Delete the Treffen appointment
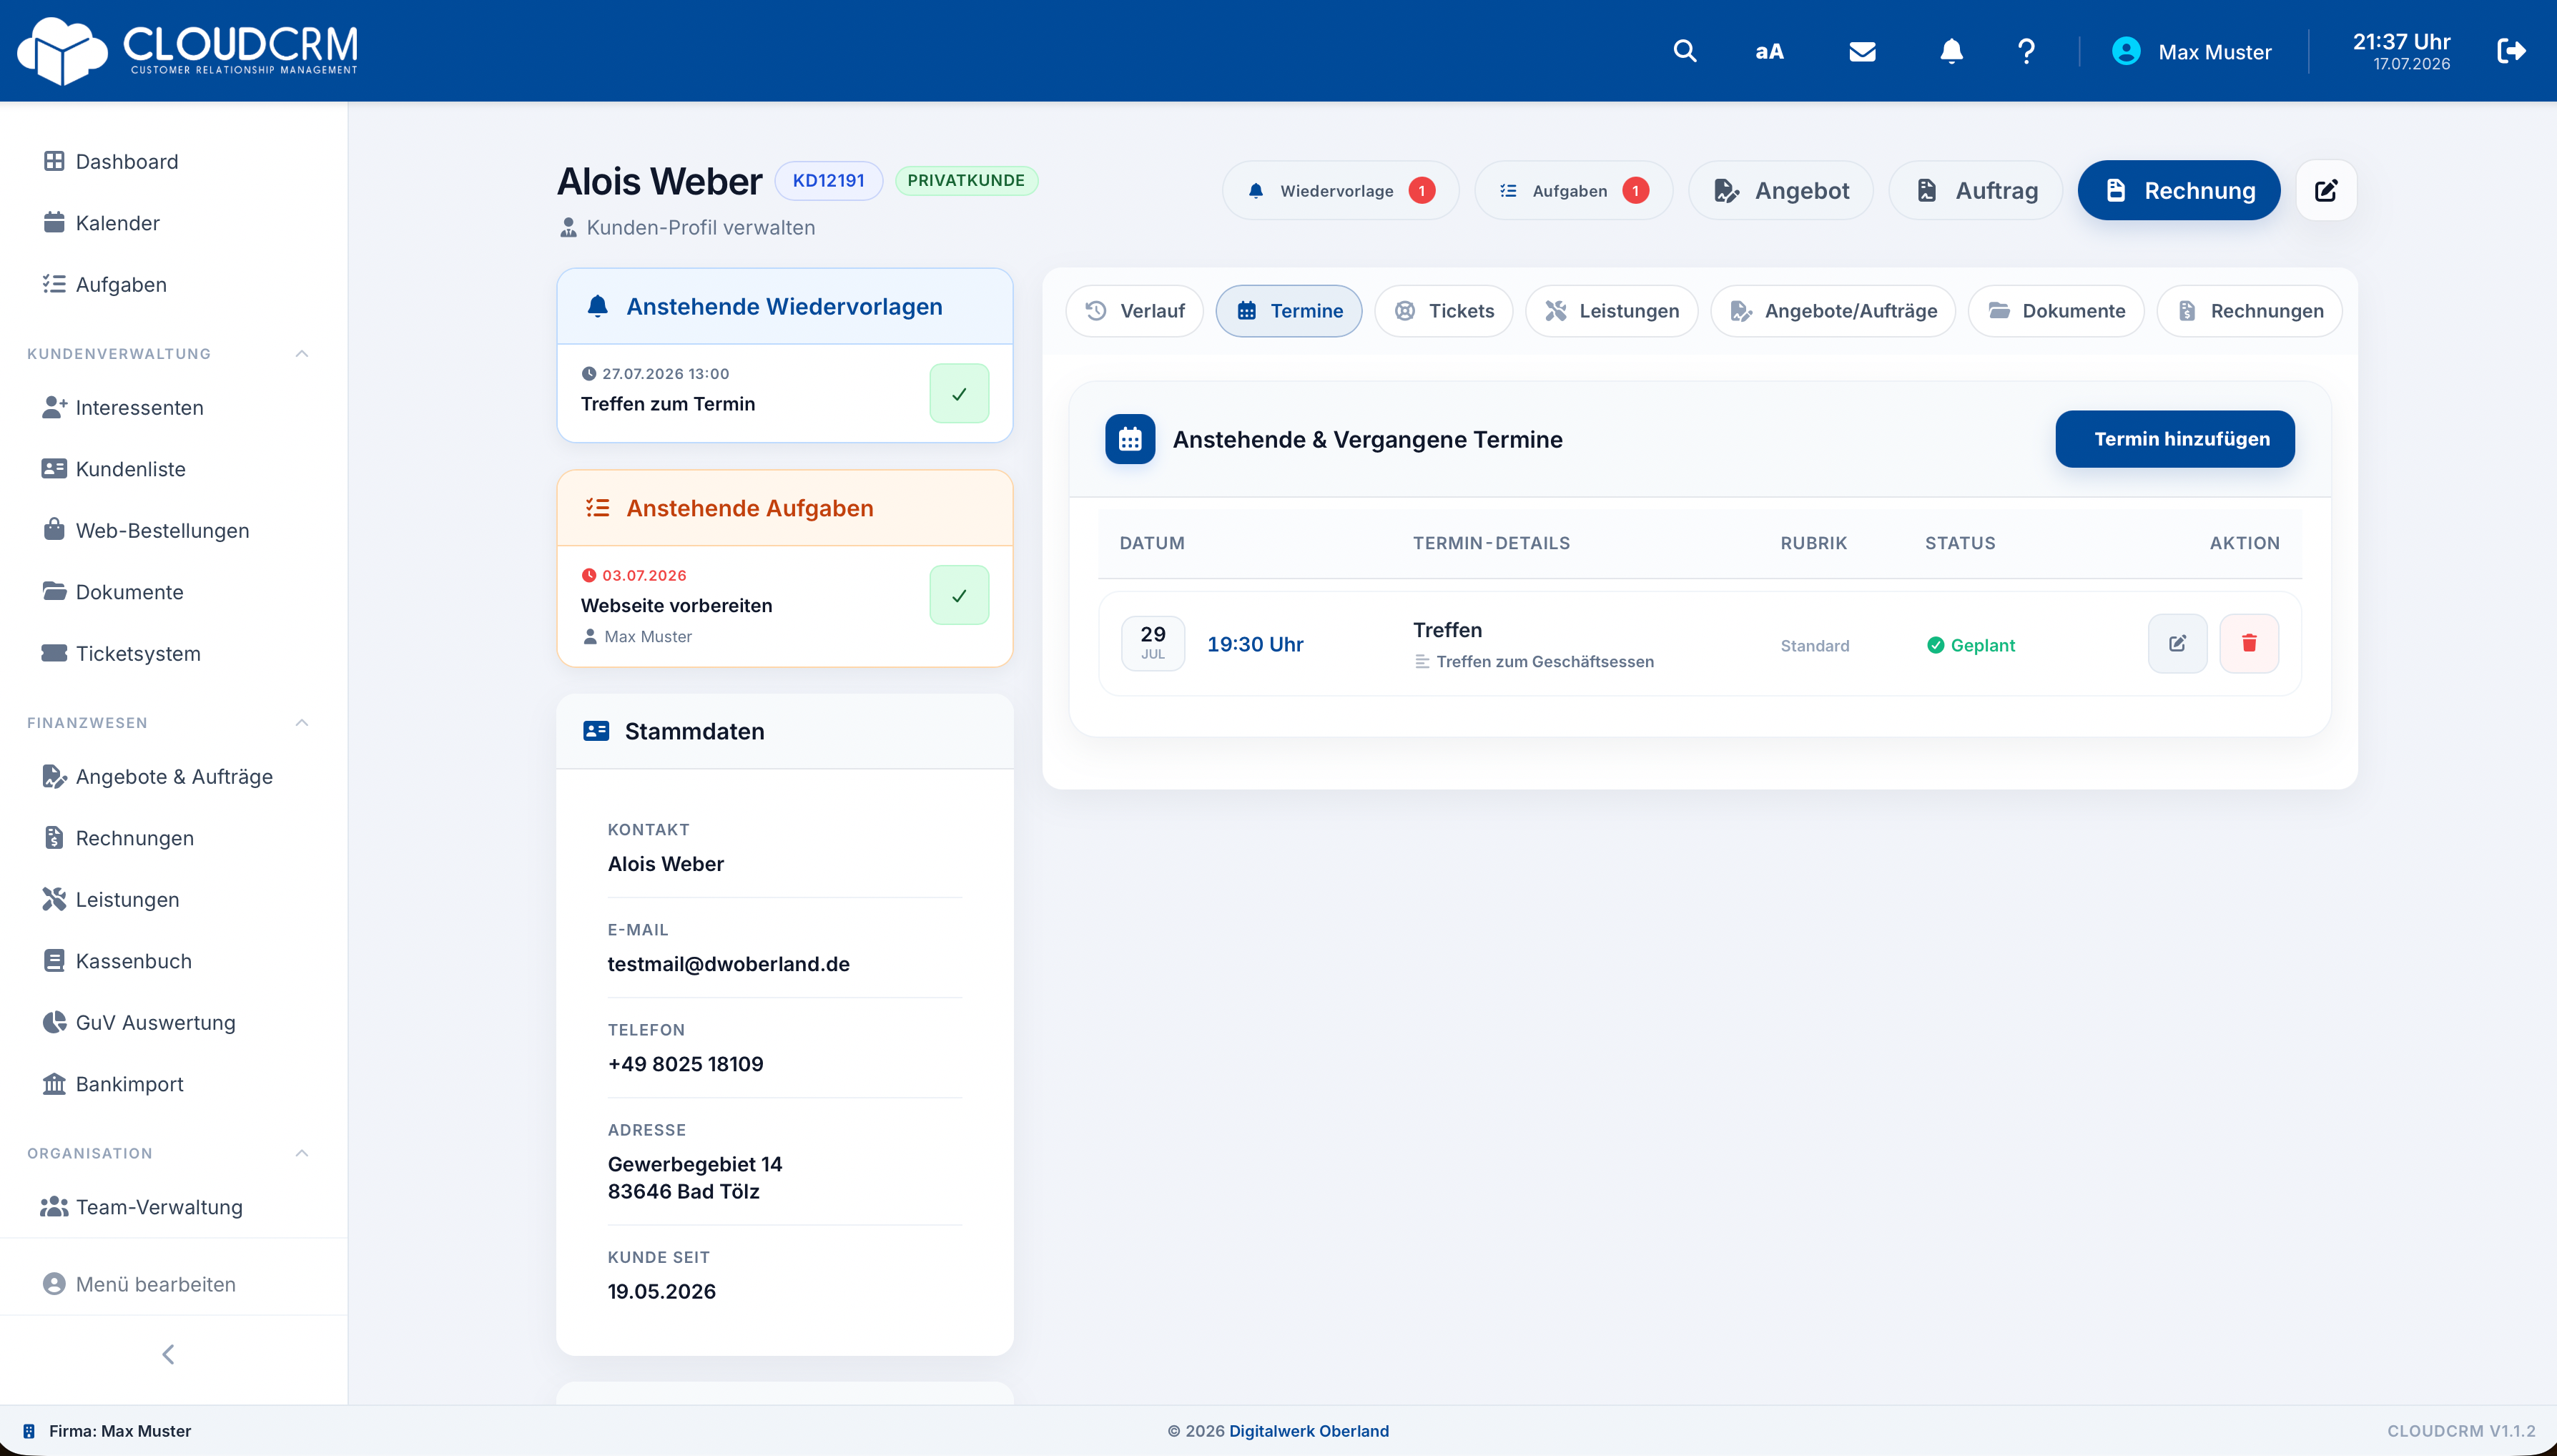The image size is (2557, 1456). pyautogui.click(x=2248, y=643)
